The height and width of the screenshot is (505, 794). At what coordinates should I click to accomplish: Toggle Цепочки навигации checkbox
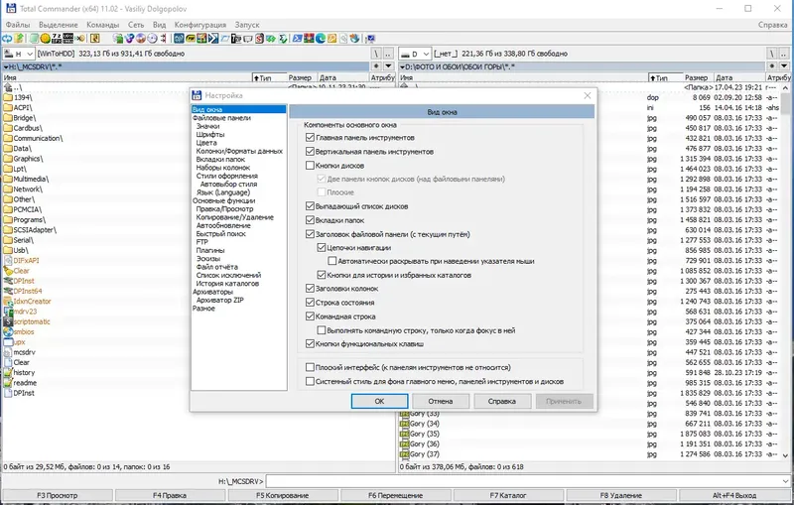[321, 247]
